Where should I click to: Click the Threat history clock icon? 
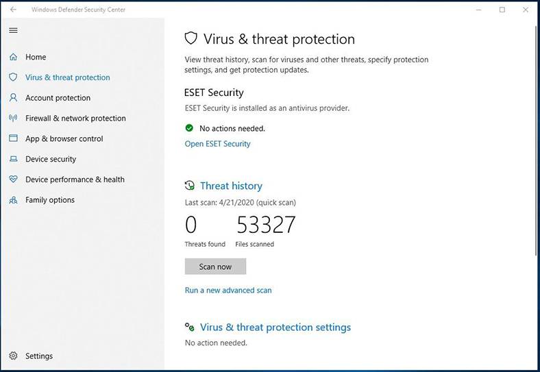tap(190, 186)
